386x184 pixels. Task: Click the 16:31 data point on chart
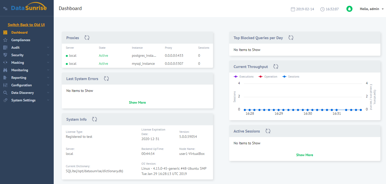337,110
